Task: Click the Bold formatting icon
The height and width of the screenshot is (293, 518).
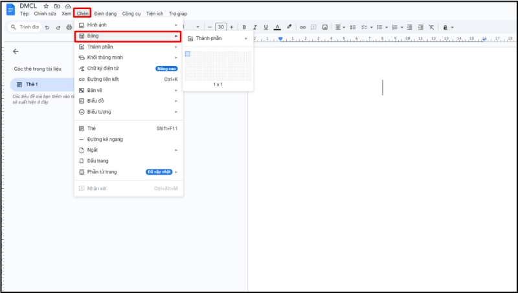Action: tap(244, 27)
